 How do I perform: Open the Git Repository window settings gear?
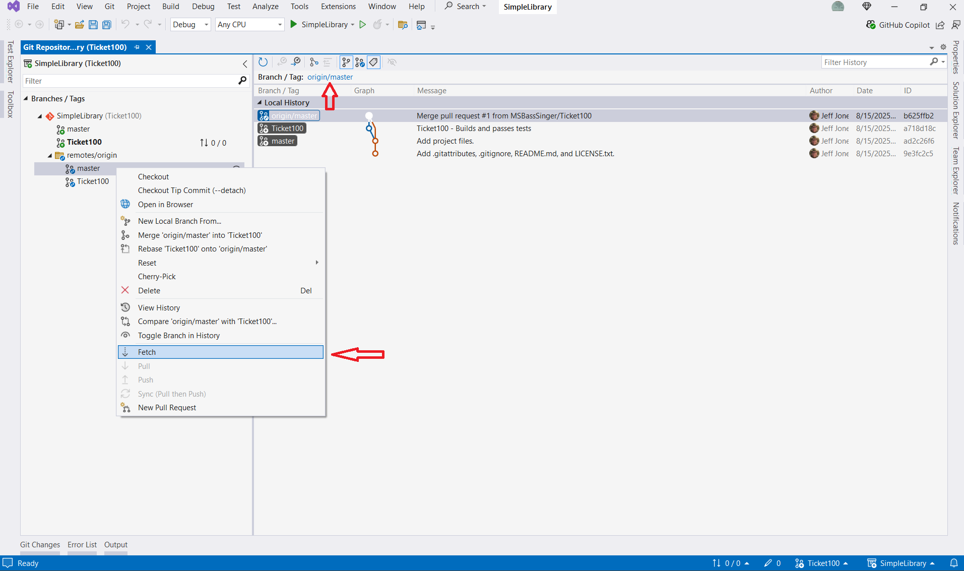click(943, 47)
